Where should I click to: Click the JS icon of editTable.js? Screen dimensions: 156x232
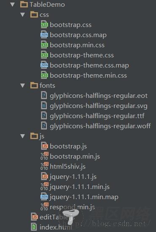35,217
